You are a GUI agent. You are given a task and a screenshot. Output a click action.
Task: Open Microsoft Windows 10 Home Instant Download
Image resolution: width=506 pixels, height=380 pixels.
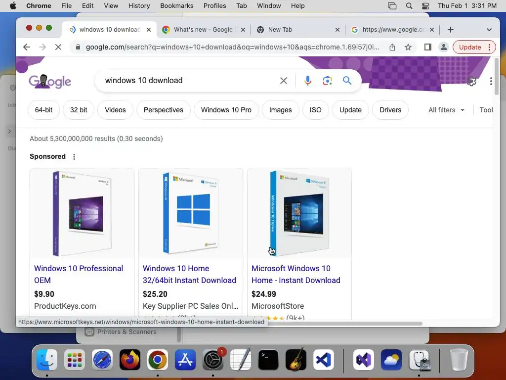pyautogui.click(x=296, y=274)
